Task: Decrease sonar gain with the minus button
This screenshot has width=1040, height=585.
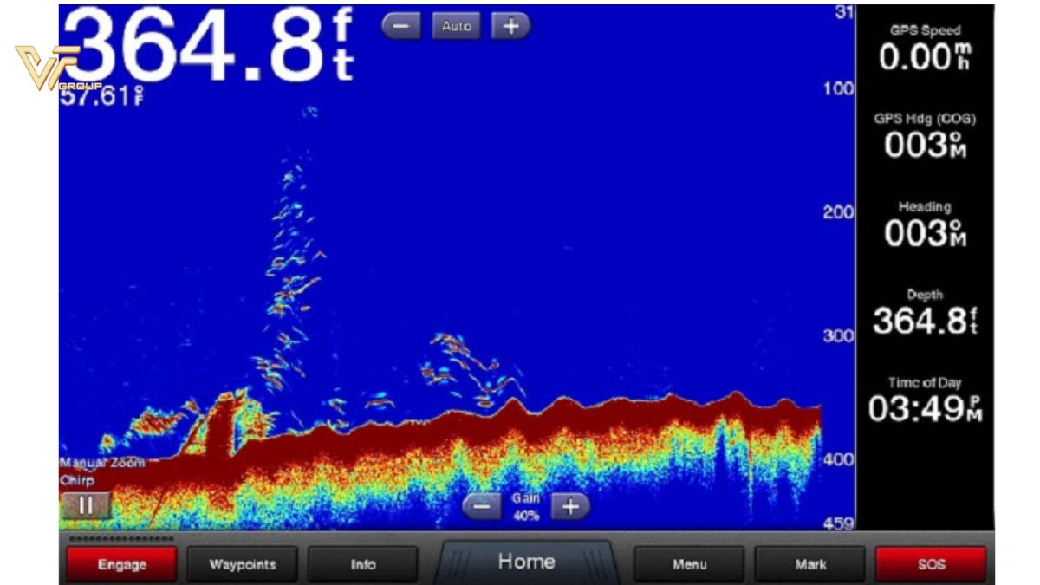Action: (481, 507)
